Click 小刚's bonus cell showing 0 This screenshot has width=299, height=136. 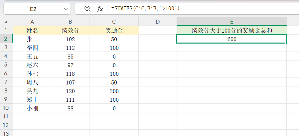pyautogui.click(x=114, y=108)
